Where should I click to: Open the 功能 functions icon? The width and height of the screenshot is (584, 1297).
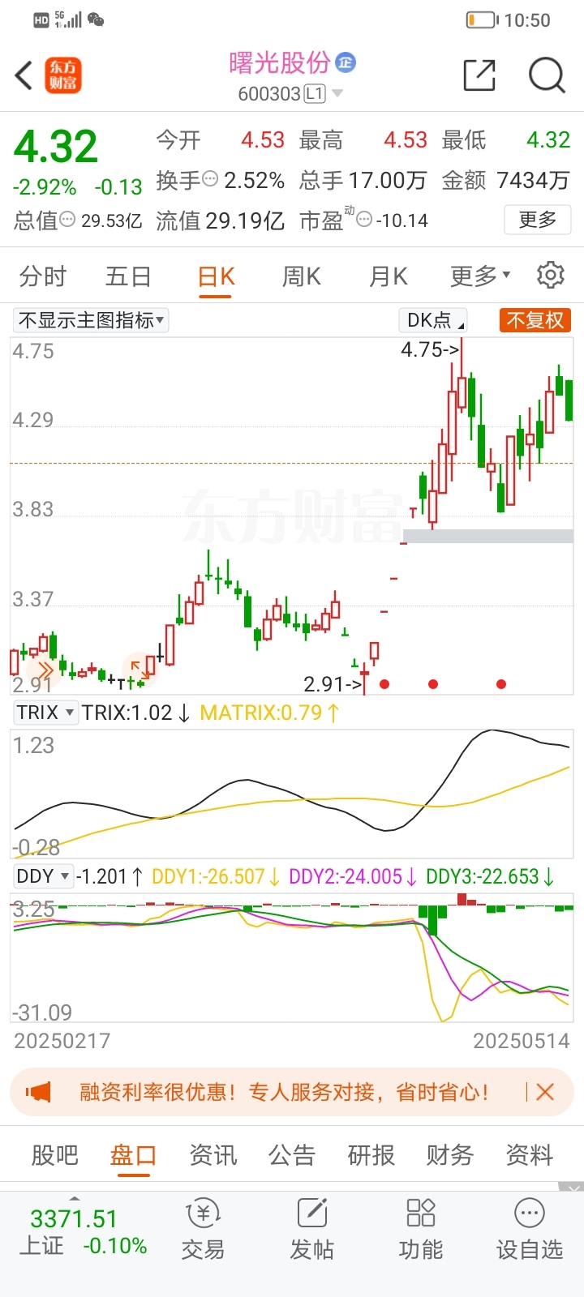click(421, 1231)
